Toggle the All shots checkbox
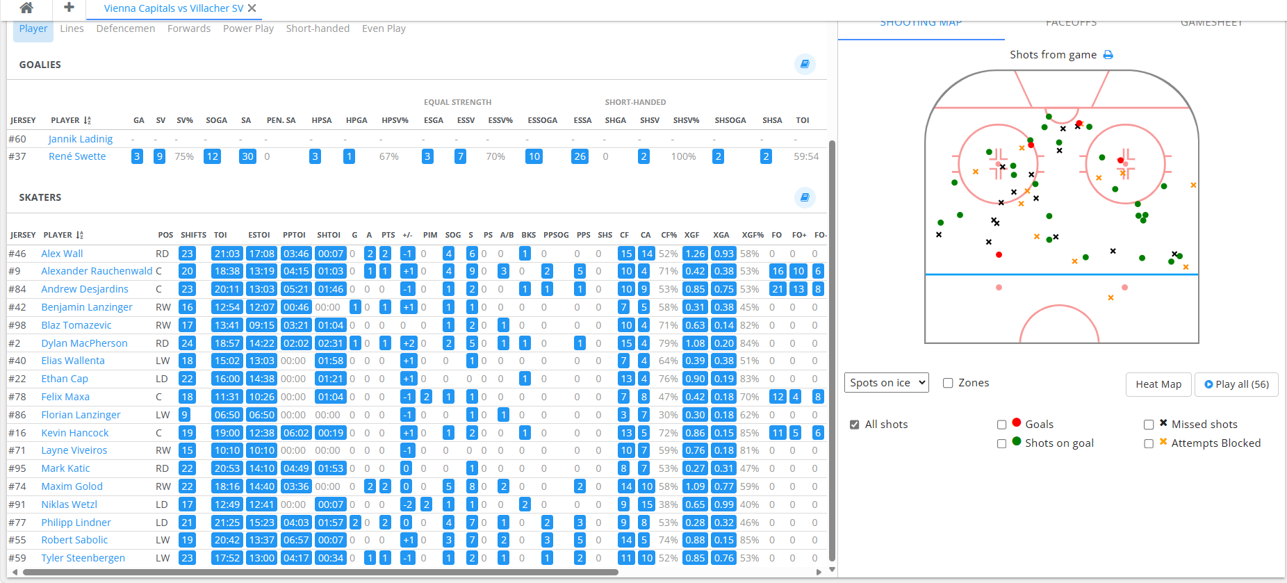The image size is (1287, 583). pos(855,425)
